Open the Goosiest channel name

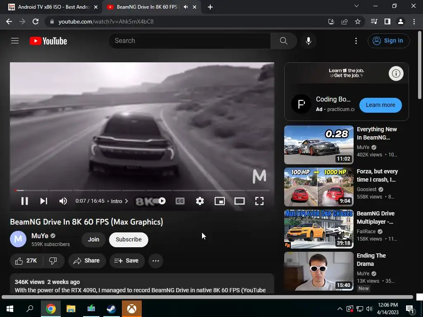[x=367, y=189]
